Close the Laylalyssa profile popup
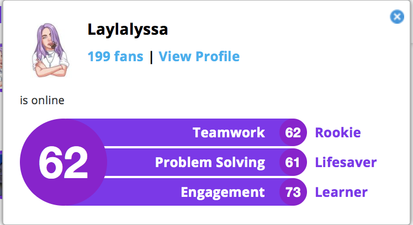 (397, 17)
